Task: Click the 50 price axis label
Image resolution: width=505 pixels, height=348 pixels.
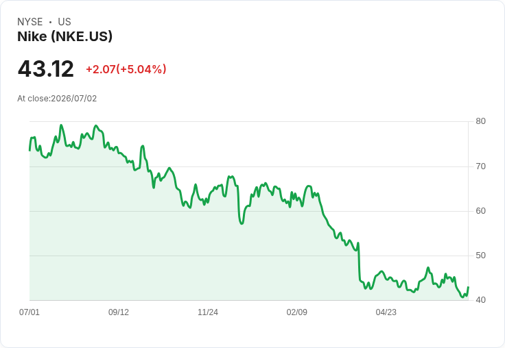Action: point(480,256)
